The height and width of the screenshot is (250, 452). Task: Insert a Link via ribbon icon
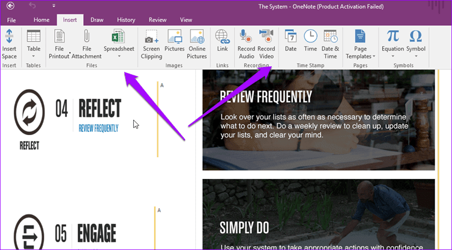(x=222, y=36)
